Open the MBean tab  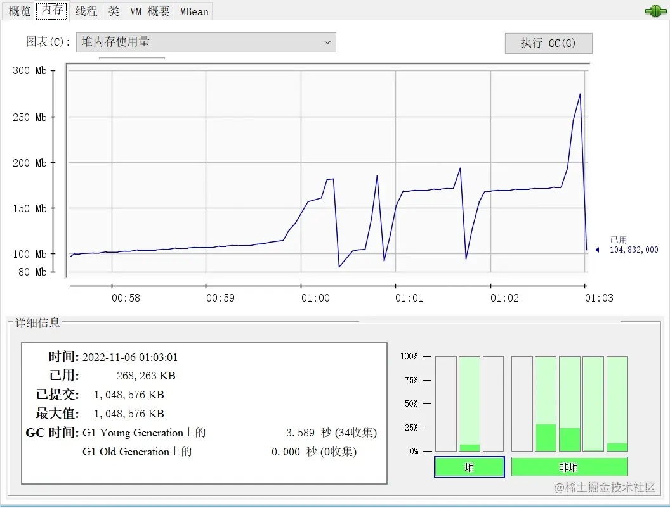[x=194, y=11]
